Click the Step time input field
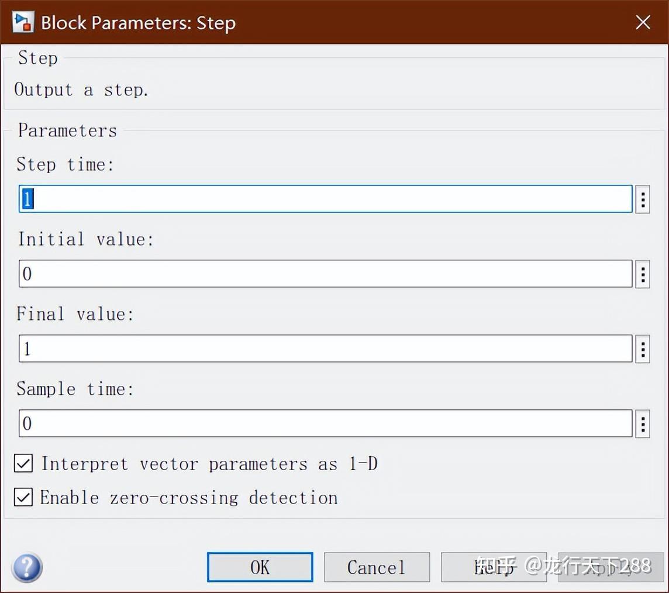 coord(325,199)
